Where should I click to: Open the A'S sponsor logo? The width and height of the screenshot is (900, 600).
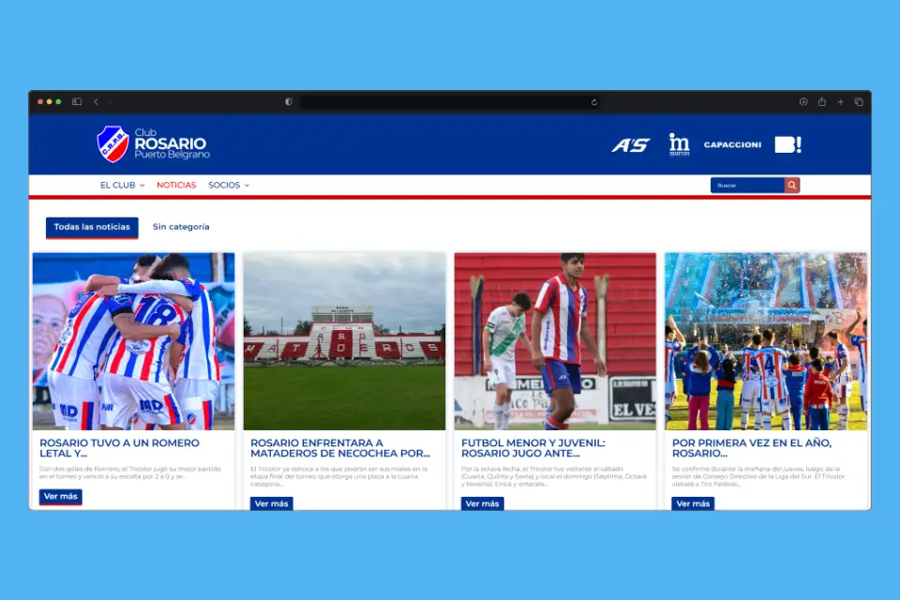click(630, 145)
